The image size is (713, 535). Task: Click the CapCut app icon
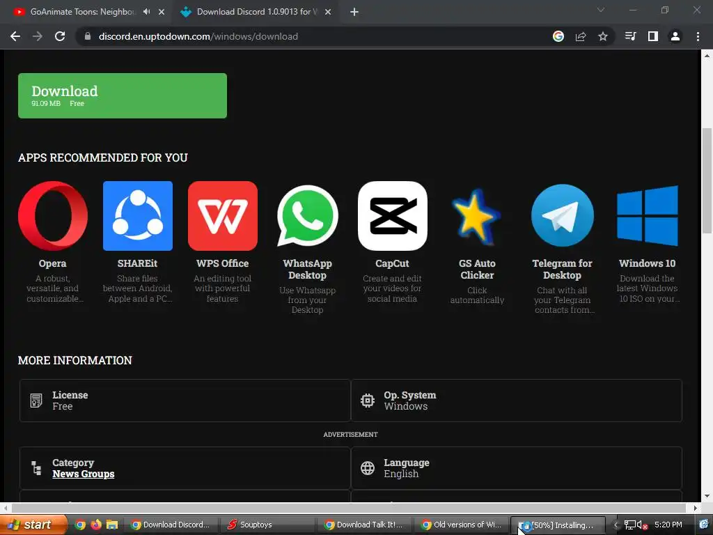point(393,216)
